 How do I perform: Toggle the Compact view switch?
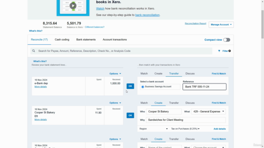point(226,40)
